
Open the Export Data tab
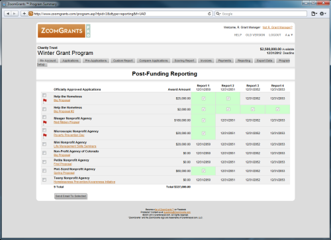[264, 61]
